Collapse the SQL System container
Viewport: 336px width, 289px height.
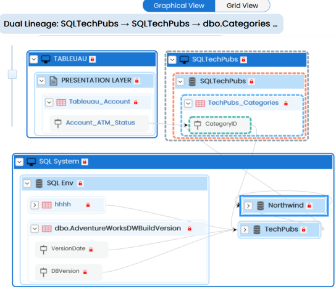tap(19, 161)
